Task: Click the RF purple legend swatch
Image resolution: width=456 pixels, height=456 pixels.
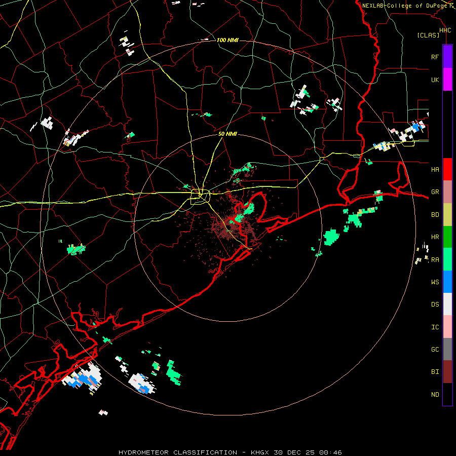Action: [x=447, y=57]
